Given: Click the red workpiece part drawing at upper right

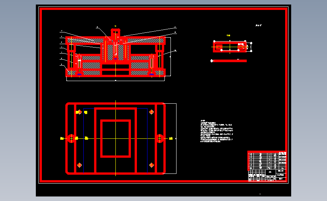Looking at the screenshot, I should click(x=230, y=47).
